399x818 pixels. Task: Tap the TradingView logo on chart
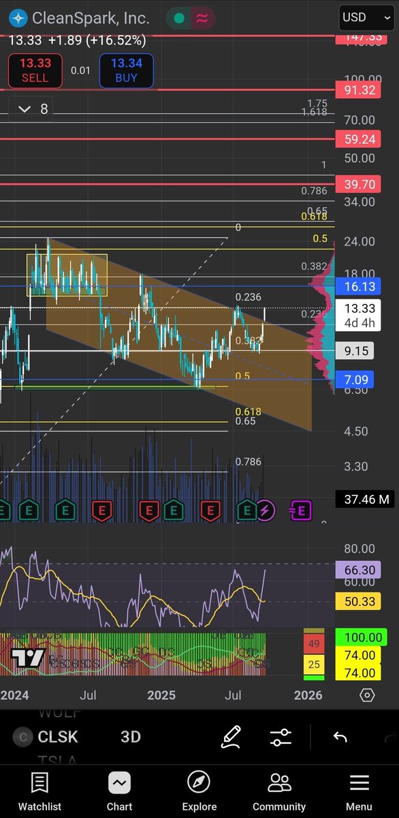(x=29, y=658)
